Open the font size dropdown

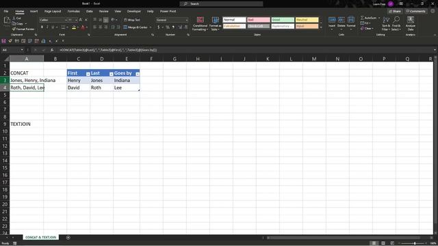[76, 20]
